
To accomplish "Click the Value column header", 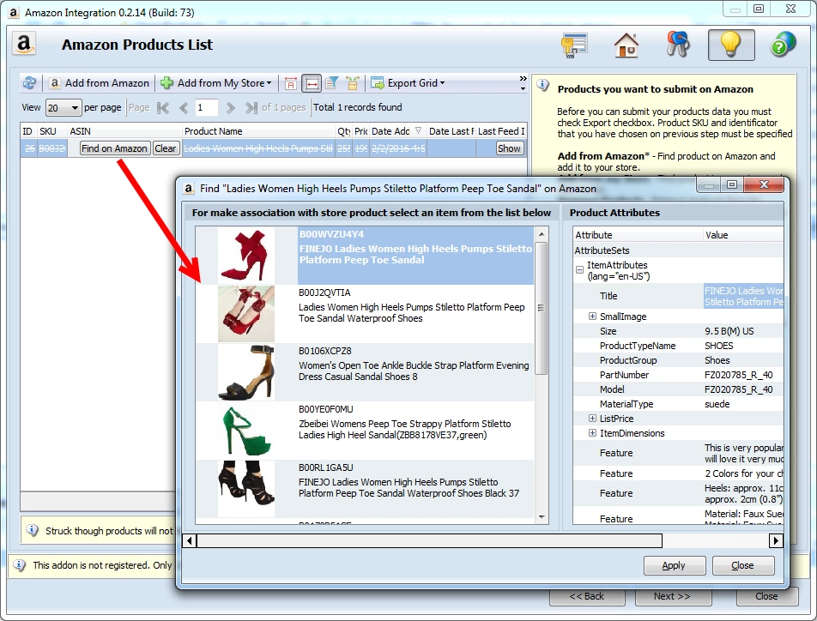I will click(743, 235).
